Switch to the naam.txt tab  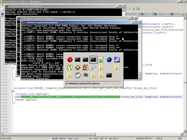pyautogui.click(x=176, y=14)
